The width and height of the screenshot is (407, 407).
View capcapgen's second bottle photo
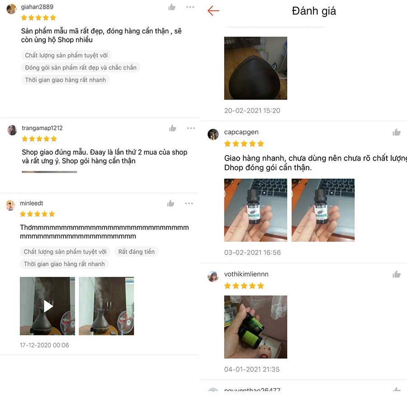point(323,210)
